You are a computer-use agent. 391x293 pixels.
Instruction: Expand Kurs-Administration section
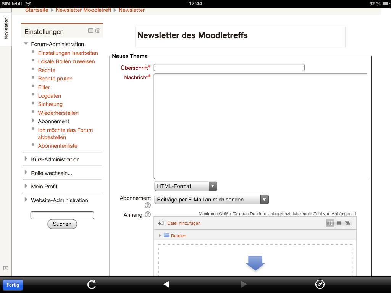26,159
